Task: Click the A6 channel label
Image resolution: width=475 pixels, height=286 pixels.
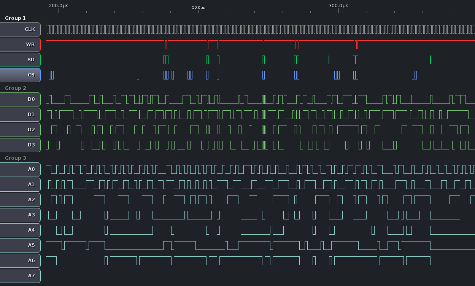Action: tap(20, 261)
